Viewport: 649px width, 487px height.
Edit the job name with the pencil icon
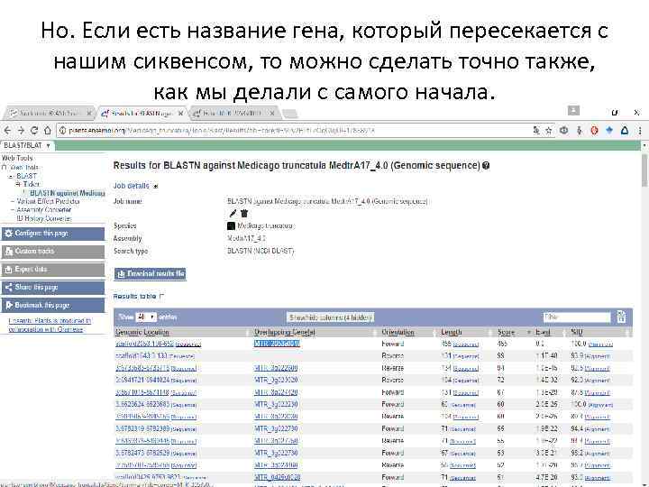tap(233, 213)
